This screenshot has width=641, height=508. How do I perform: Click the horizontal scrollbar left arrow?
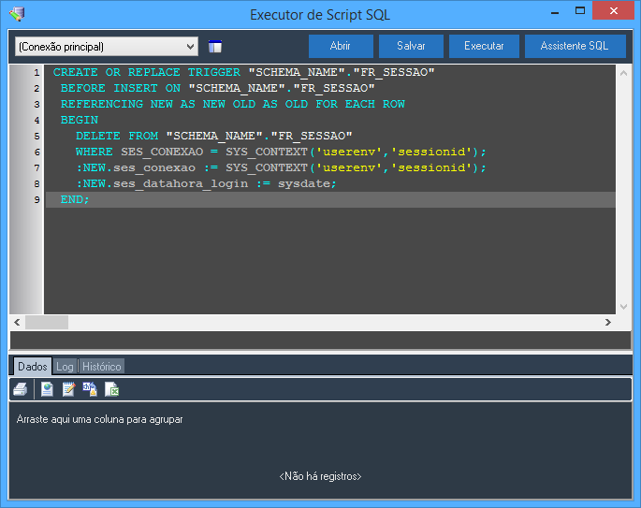(17, 322)
